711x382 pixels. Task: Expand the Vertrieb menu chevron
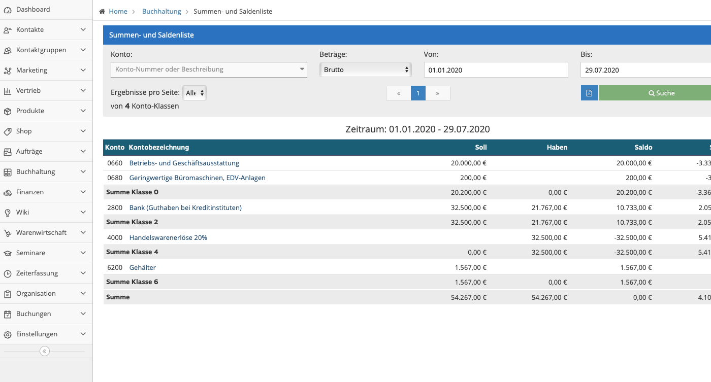coord(83,91)
